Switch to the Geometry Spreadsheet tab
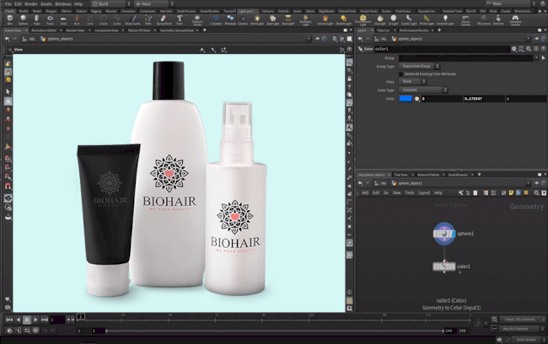The image size is (548, 344). [177, 30]
